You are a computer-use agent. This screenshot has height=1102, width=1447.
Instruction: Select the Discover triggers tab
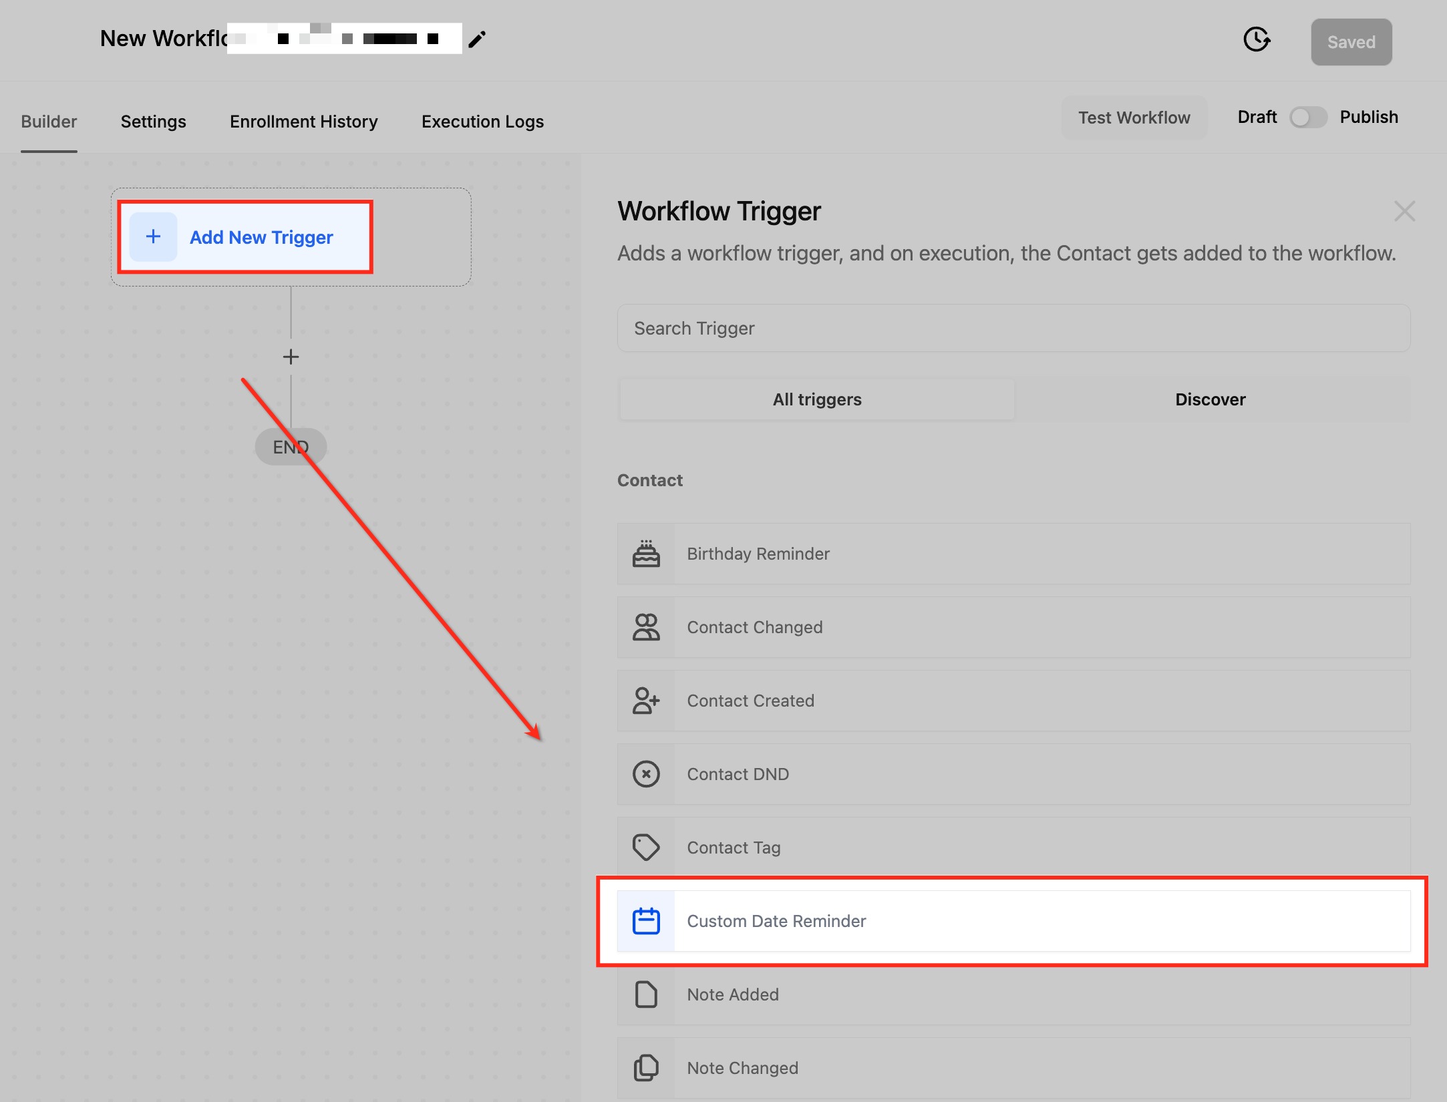click(x=1210, y=399)
